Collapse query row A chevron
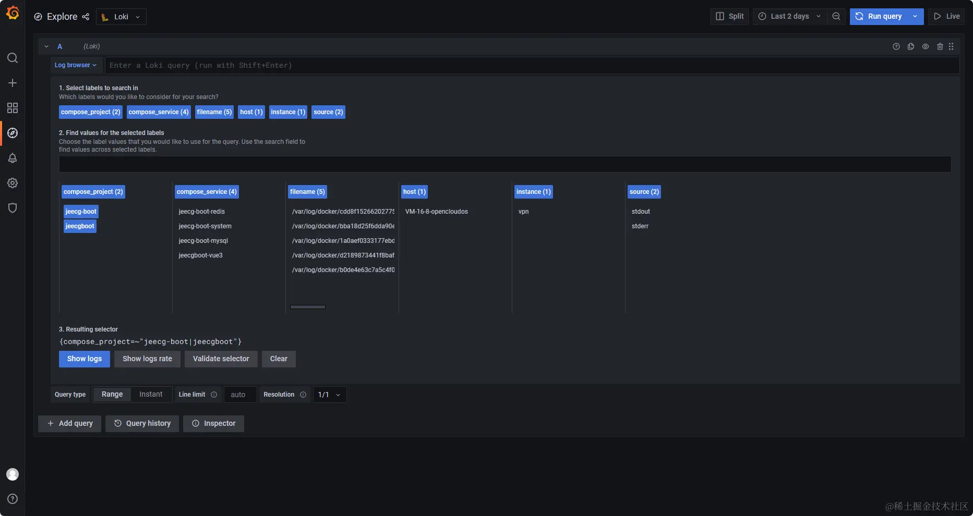 (x=46, y=46)
